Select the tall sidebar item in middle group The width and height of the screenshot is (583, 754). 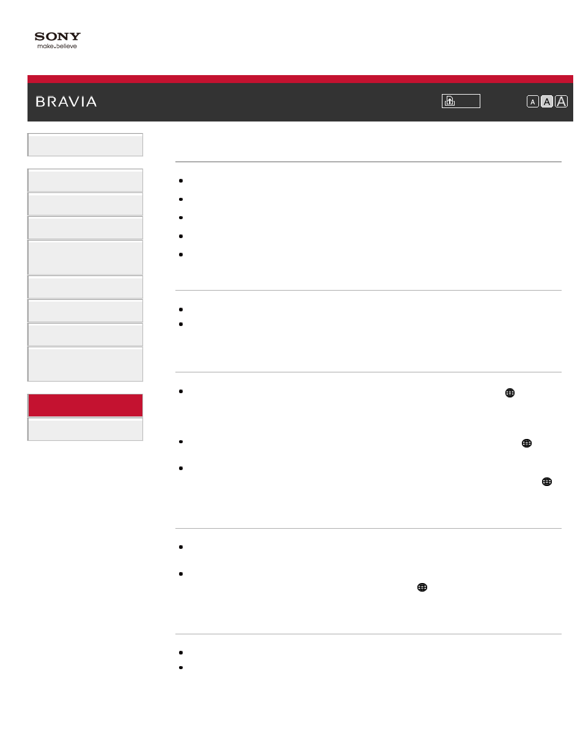coord(85,258)
